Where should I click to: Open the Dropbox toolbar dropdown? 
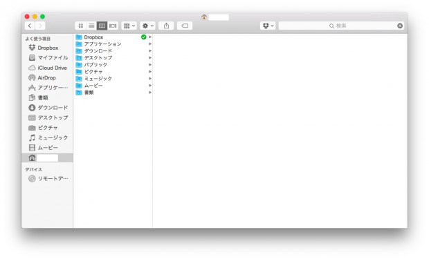click(268, 26)
